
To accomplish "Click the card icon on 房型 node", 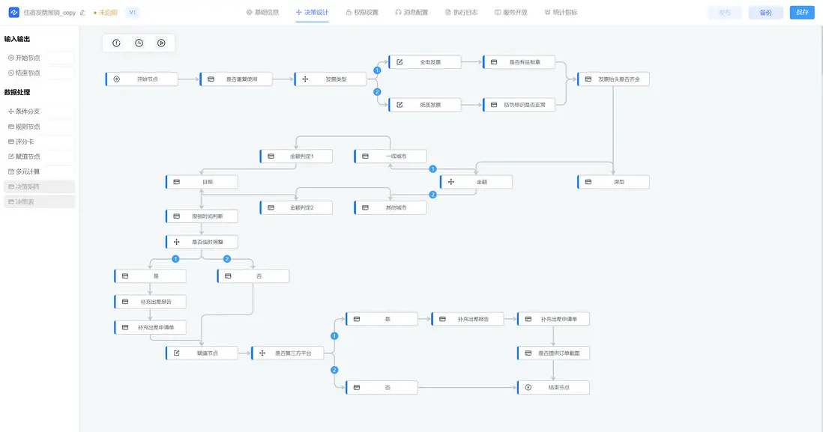I will click(588, 182).
